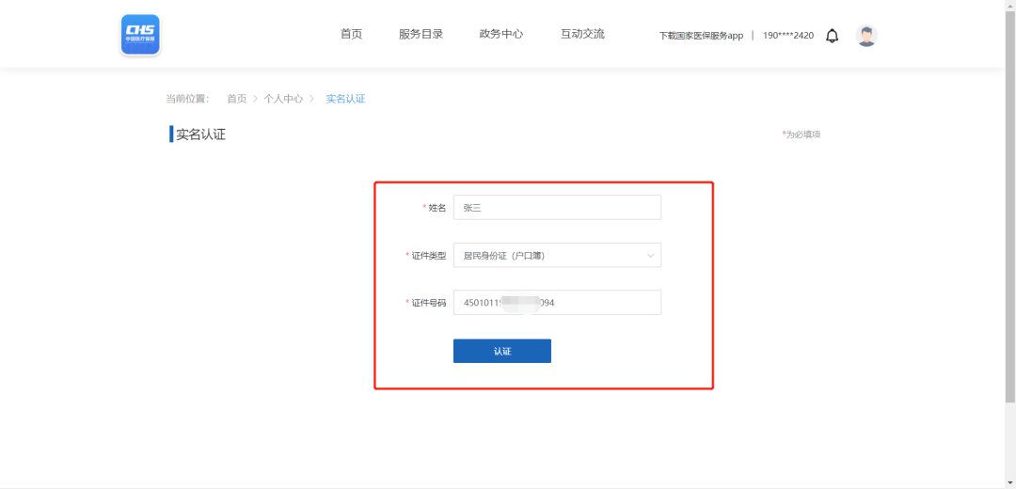Expand the 证件类型 dropdown
Image resolution: width=1016 pixels, height=489 pixels.
tap(557, 255)
